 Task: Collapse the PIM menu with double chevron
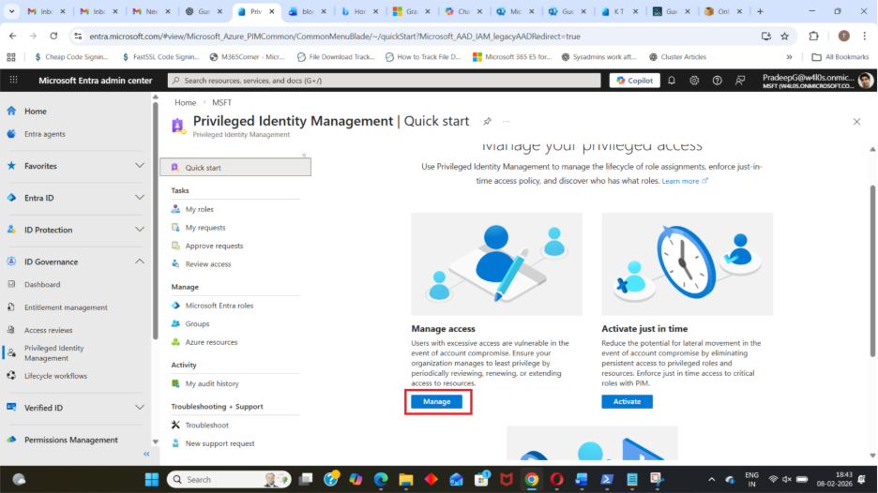pyautogui.click(x=304, y=155)
